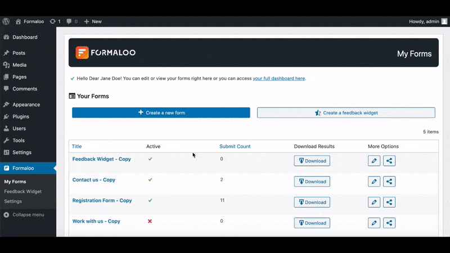
Task: Edit Registration Form - Copy with pencil icon
Action: coord(374,202)
